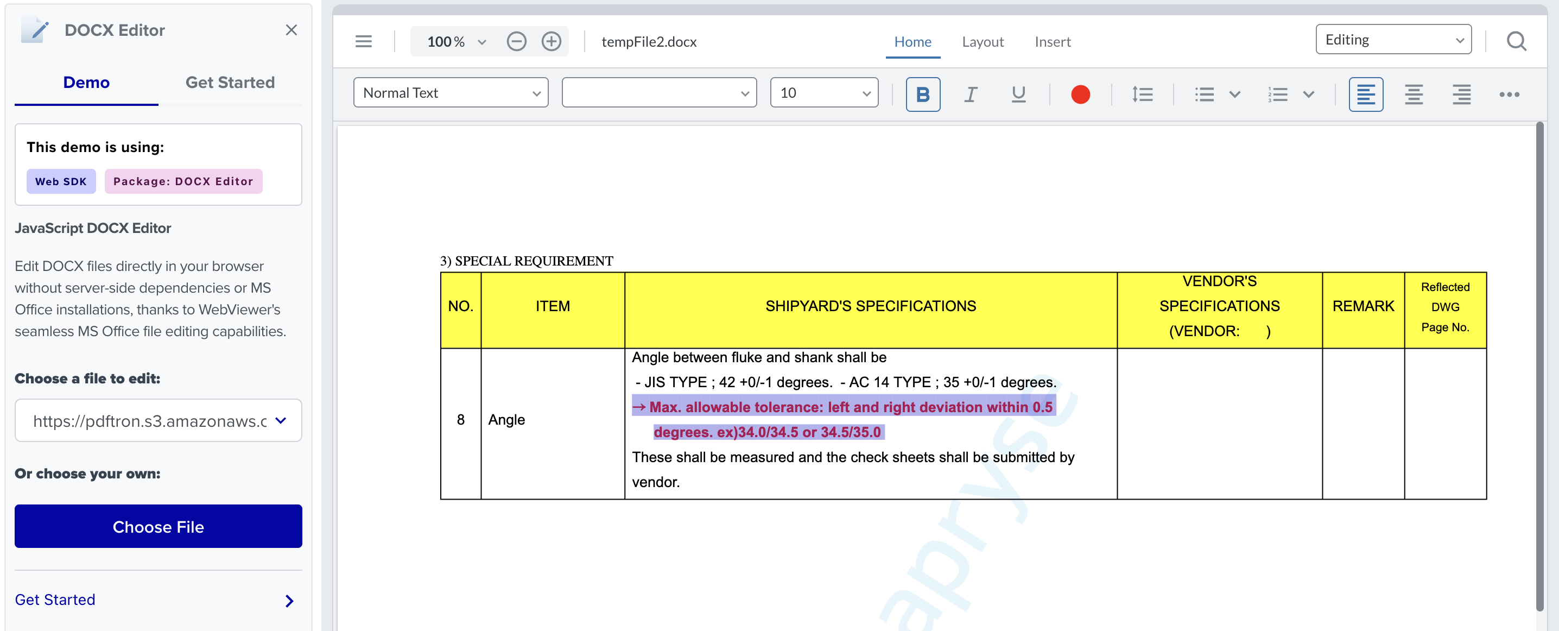This screenshot has width=1559, height=631.
Task: Click the red text color swatch
Action: [1080, 94]
